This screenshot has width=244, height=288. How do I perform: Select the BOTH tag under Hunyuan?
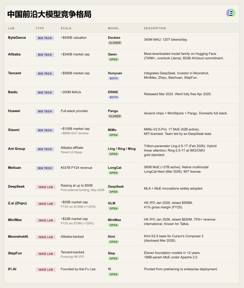[114, 78]
